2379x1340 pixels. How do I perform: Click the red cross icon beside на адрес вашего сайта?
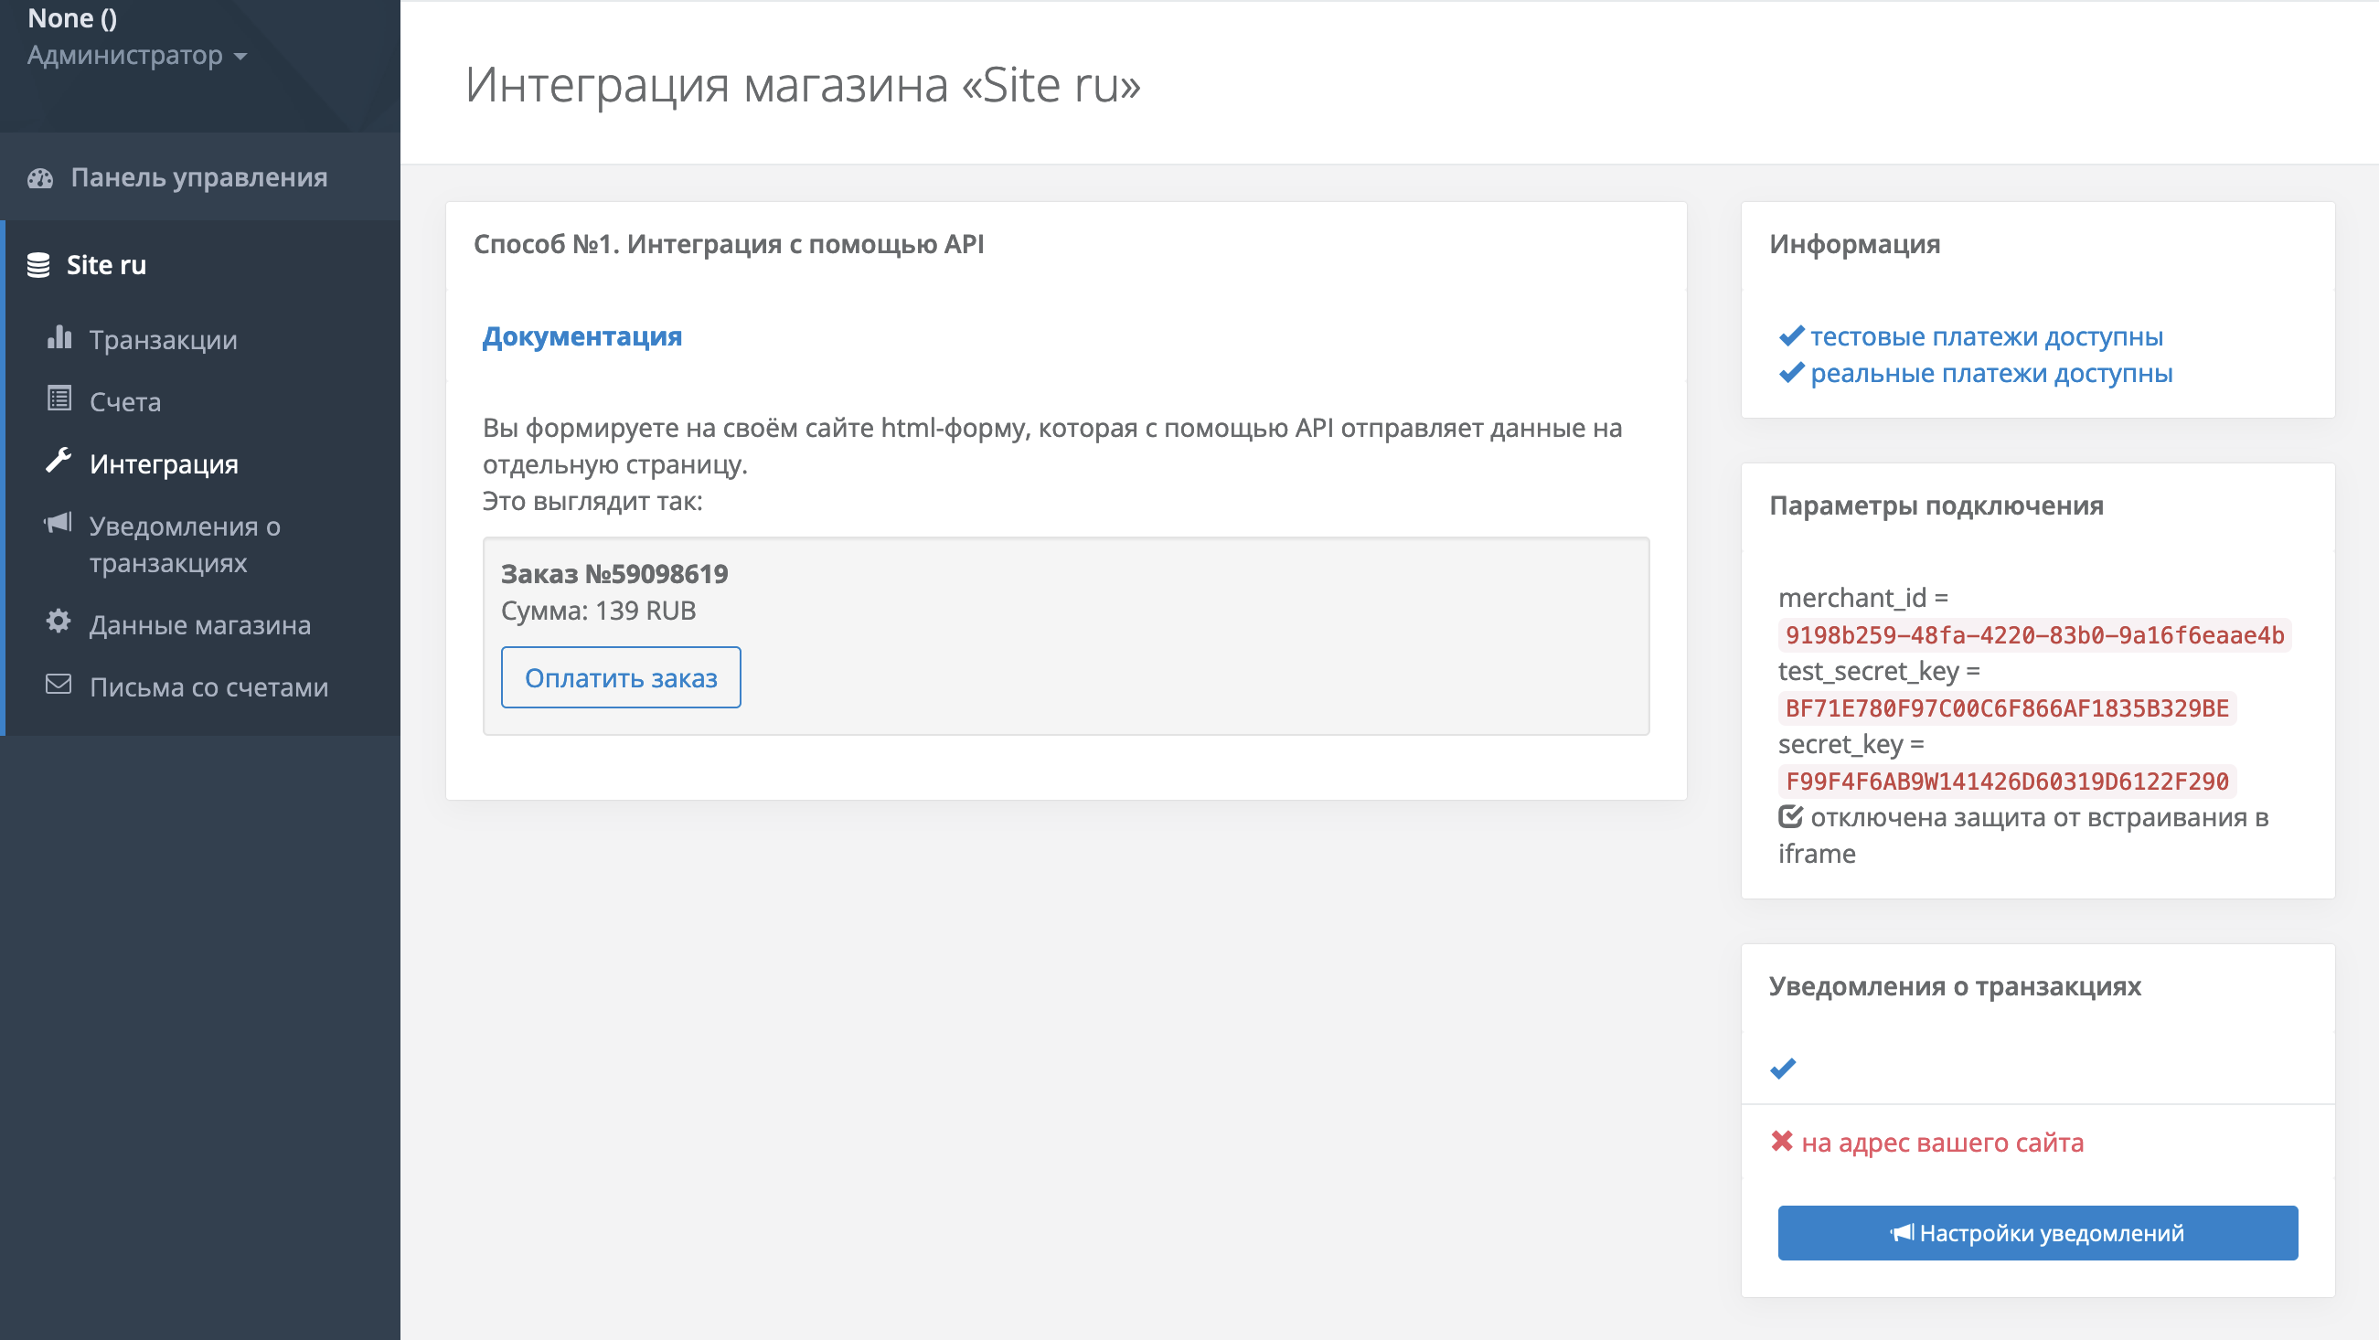click(x=1781, y=1142)
